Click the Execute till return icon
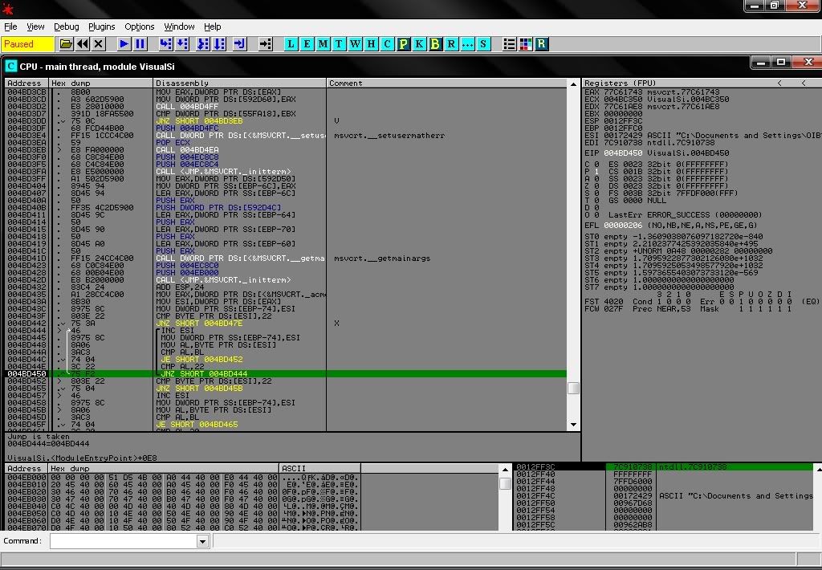The image size is (822, 570). tap(240, 44)
